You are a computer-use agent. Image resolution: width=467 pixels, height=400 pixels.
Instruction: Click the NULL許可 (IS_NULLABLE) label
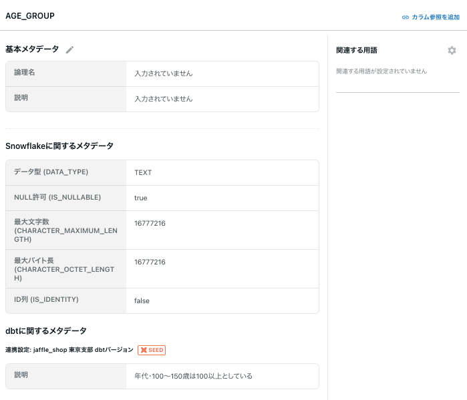[57, 197]
